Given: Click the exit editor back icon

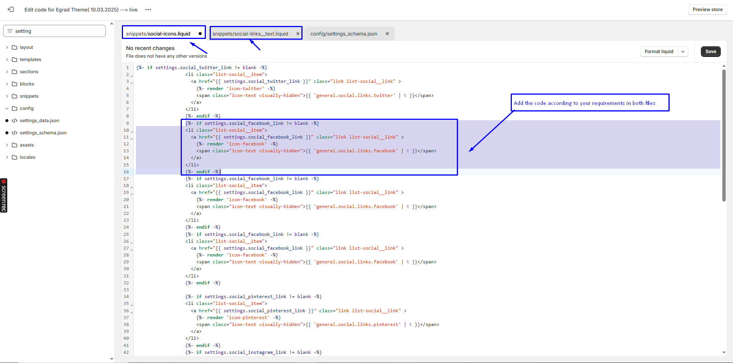Looking at the screenshot, I should [11, 10].
